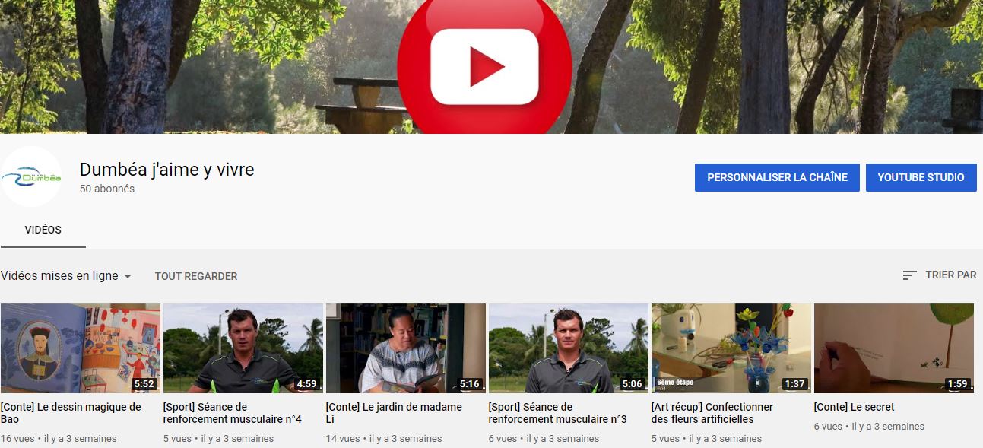Click the red play button in the banner

tap(484, 67)
